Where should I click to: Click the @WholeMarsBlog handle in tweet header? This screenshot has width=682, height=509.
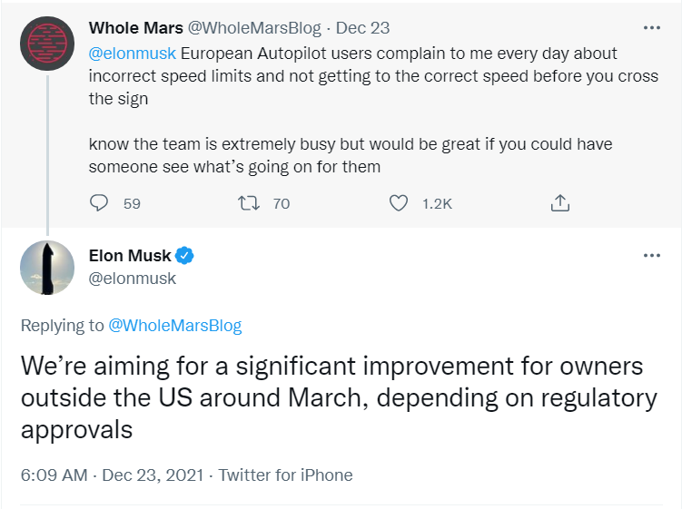254,28
